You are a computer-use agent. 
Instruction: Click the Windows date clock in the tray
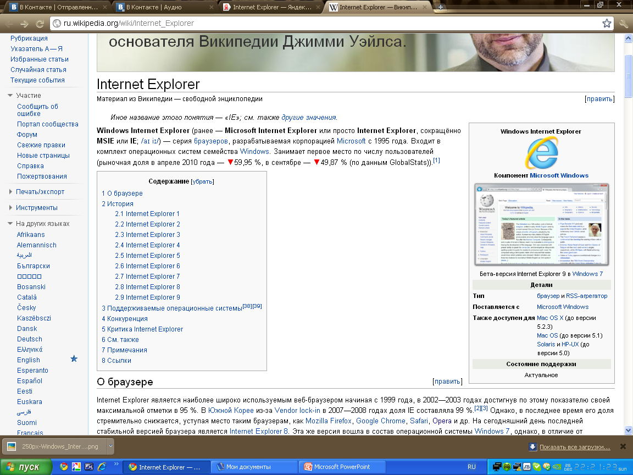click(x=595, y=467)
